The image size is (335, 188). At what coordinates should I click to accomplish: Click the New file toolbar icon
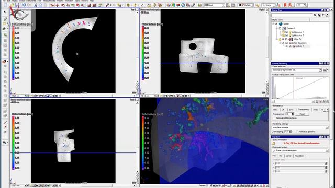(x=6, y=5)
